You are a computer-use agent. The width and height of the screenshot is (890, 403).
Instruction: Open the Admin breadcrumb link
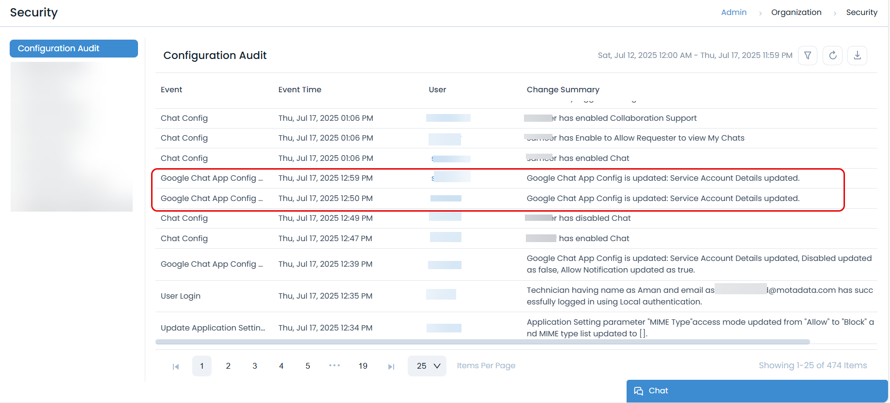coord(734,13)
